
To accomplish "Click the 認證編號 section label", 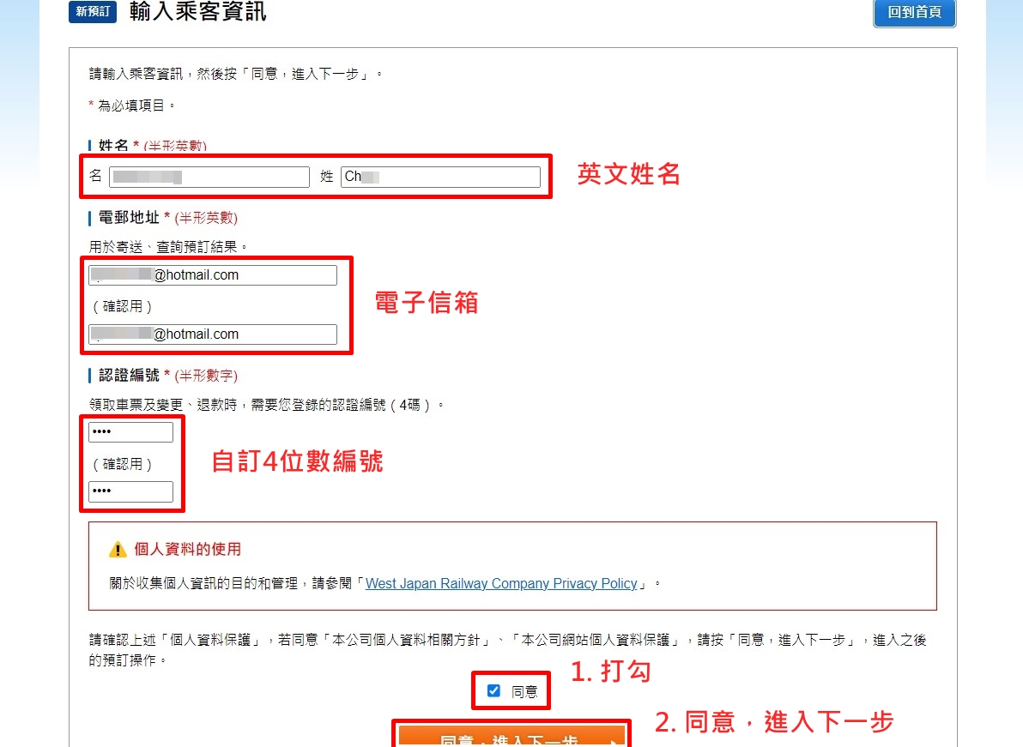I will 129,376.
